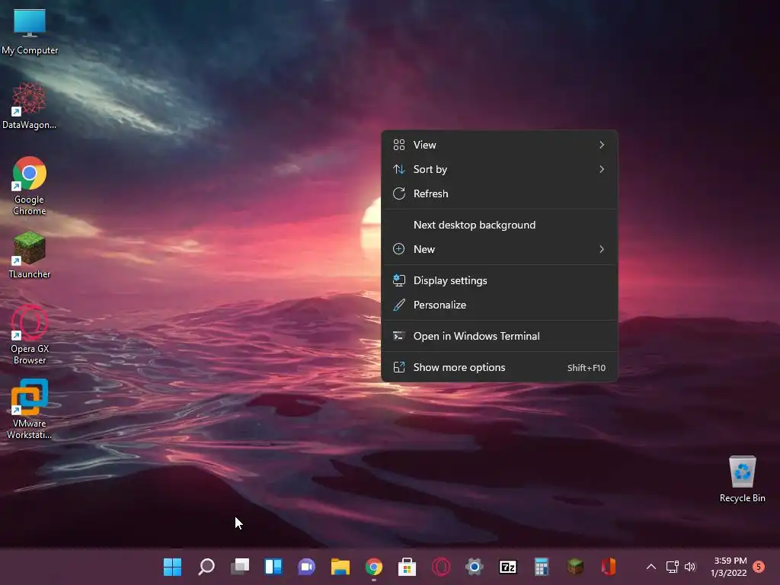Image resolution: width=780 pixels, height=585 pixels.
Task: Click the chevron next to View
Action: (x=602, y=145)
